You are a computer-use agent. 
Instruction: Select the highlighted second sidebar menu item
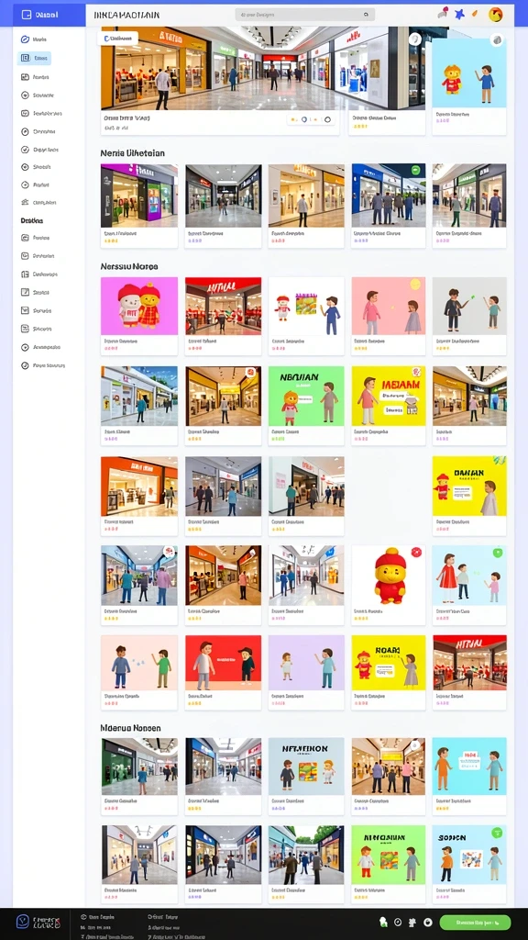pos(34,58)
